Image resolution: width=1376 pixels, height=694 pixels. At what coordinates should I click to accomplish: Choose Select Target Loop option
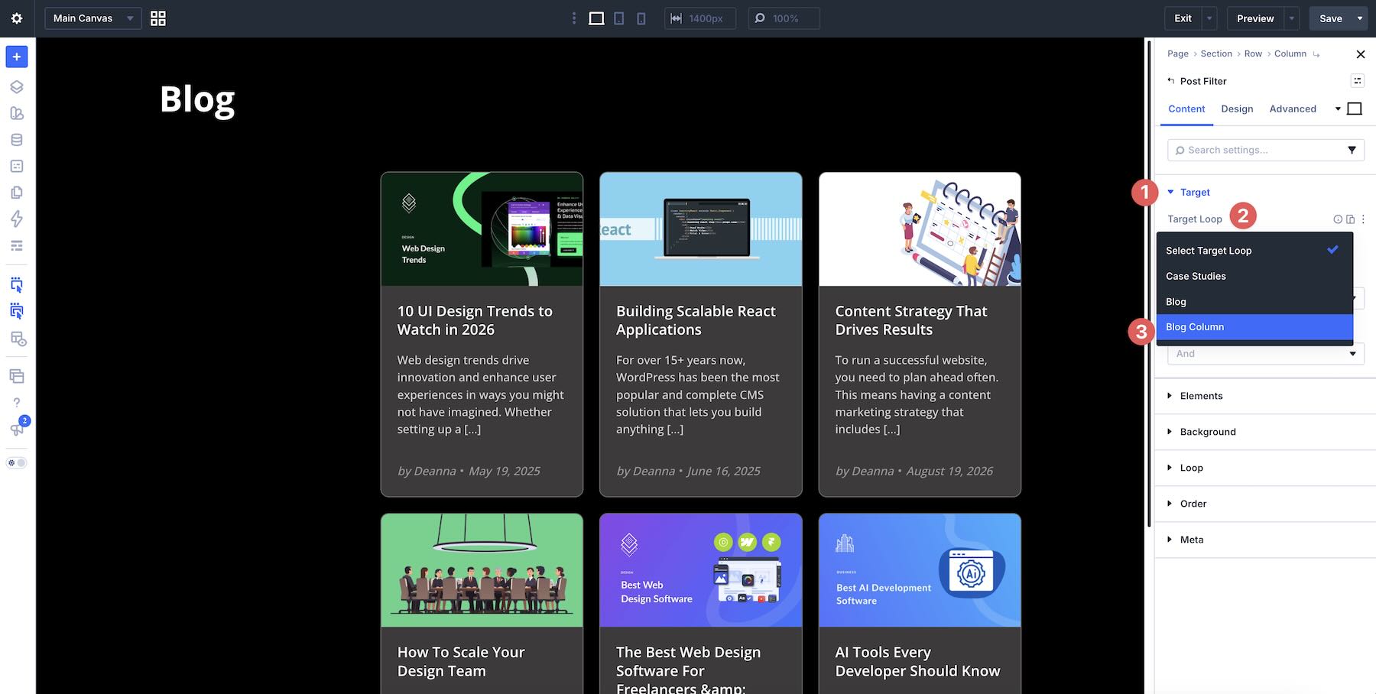click(1254, 251)
